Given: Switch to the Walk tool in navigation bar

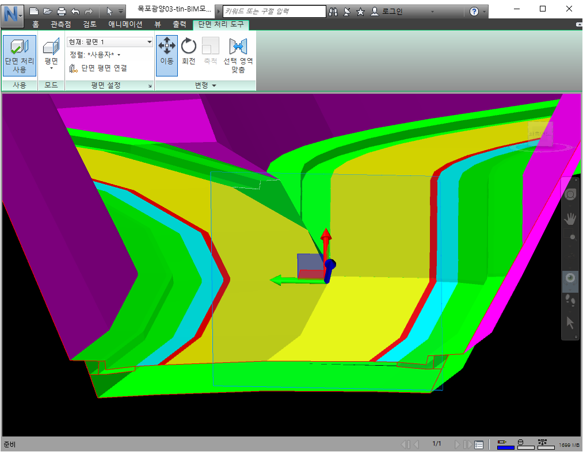Looking at the screenshot, I should click(570, 300).
